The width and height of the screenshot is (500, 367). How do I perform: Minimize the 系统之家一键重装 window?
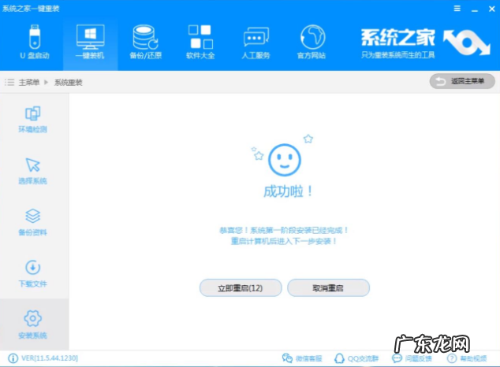coord(475,9)
